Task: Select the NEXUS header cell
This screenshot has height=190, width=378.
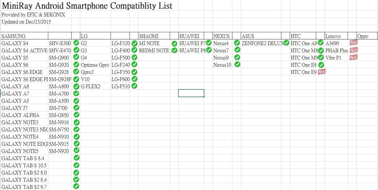Action: (x=222, y=36)
